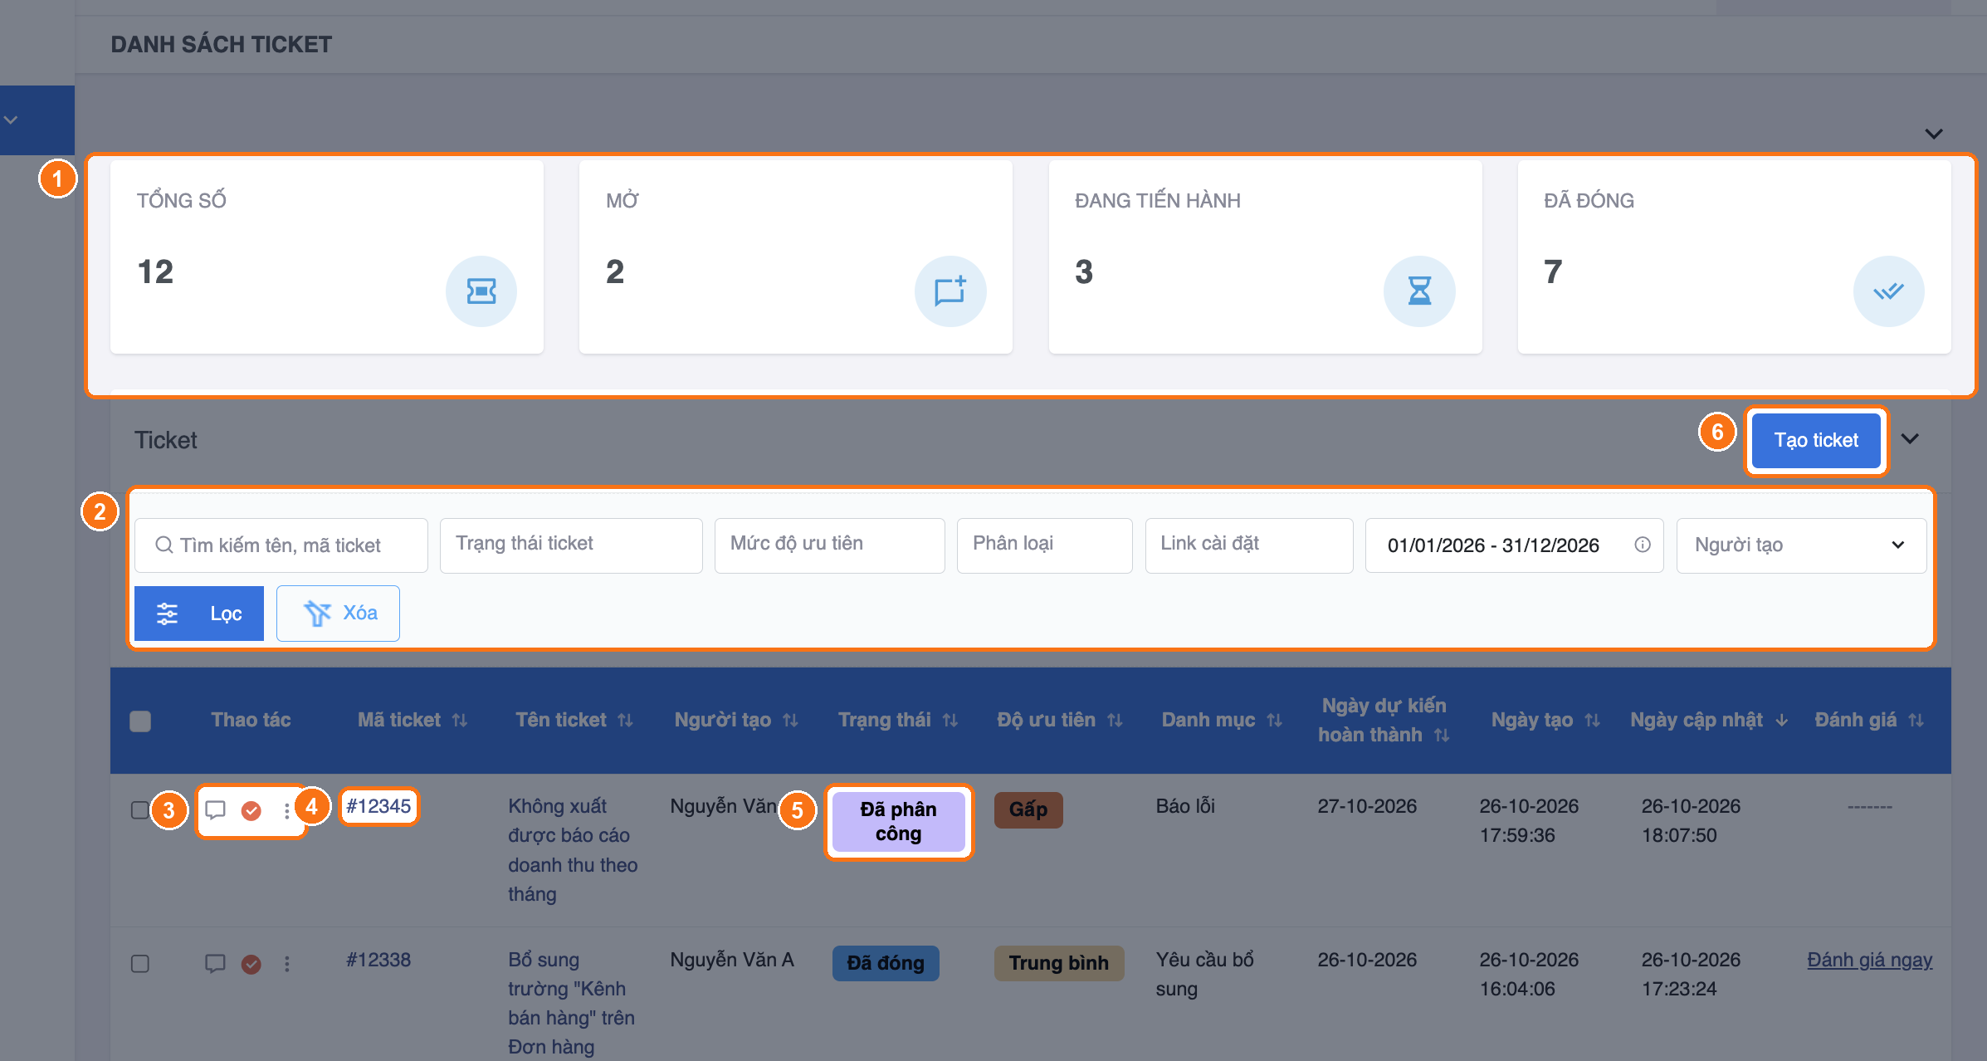Click the Đã phân công status badge
The width and height of the screenshot is (1987, 1061).
(898, 821)
